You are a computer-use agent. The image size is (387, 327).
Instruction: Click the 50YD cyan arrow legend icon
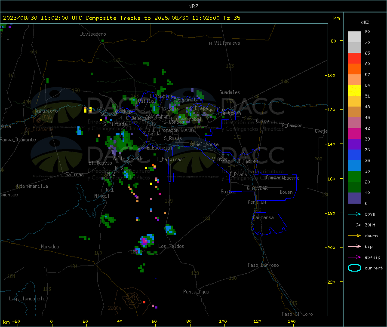pos(354,214)
